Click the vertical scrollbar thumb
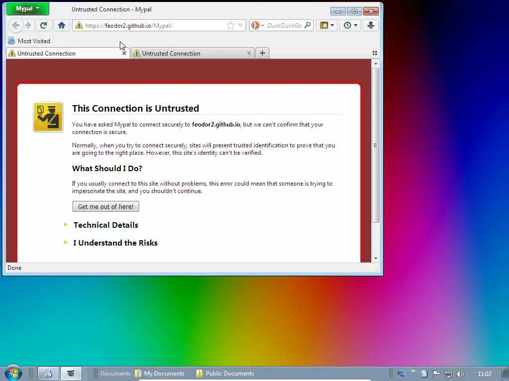The height and width of the screenshot is (381, 509). 376,145
